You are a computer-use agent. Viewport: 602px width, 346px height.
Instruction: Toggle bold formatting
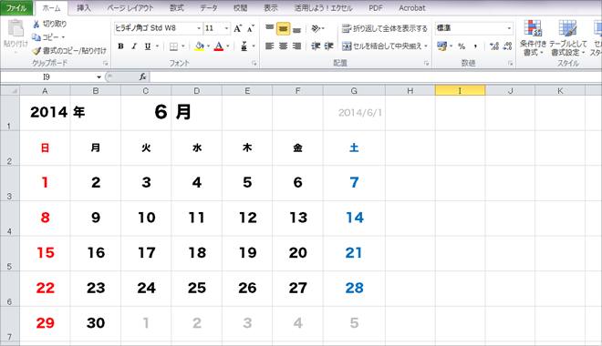point(120,46)
